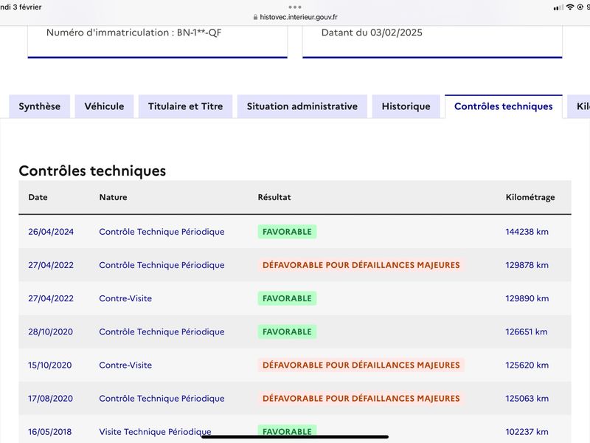Select the date 28/10/2020

pyautogui.click(x=50, y=332)
